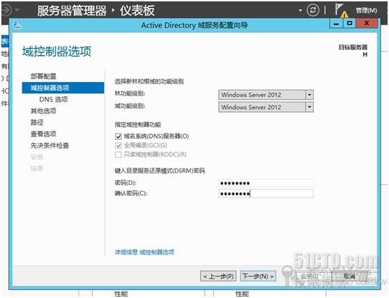Click the 下一步(N) button

coord(258,276)
